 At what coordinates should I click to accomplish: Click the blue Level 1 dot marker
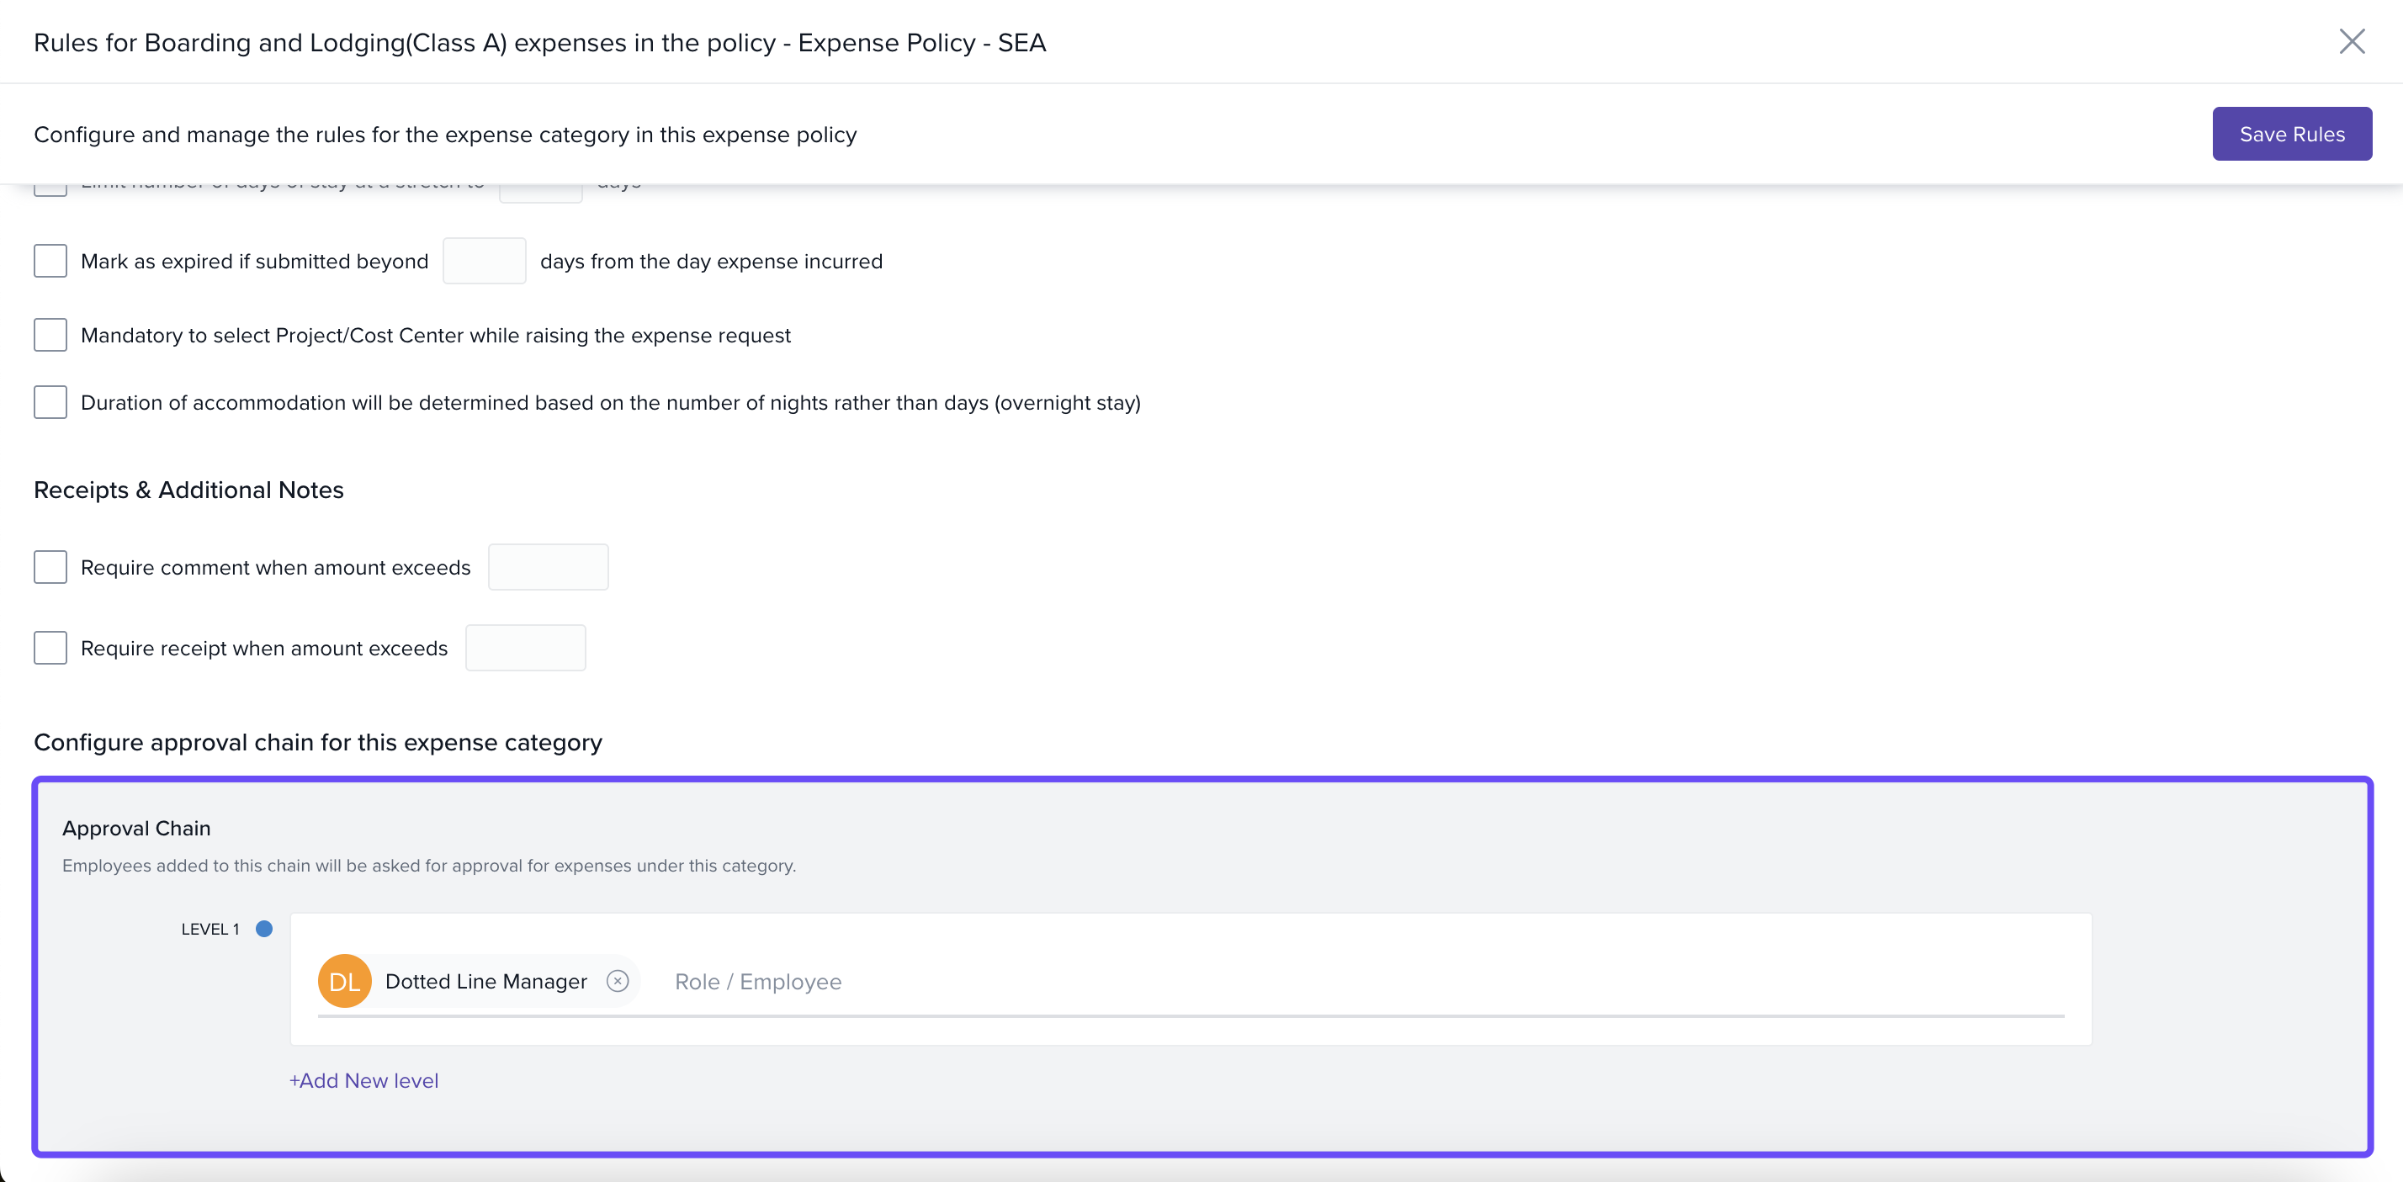coord(264,929)
